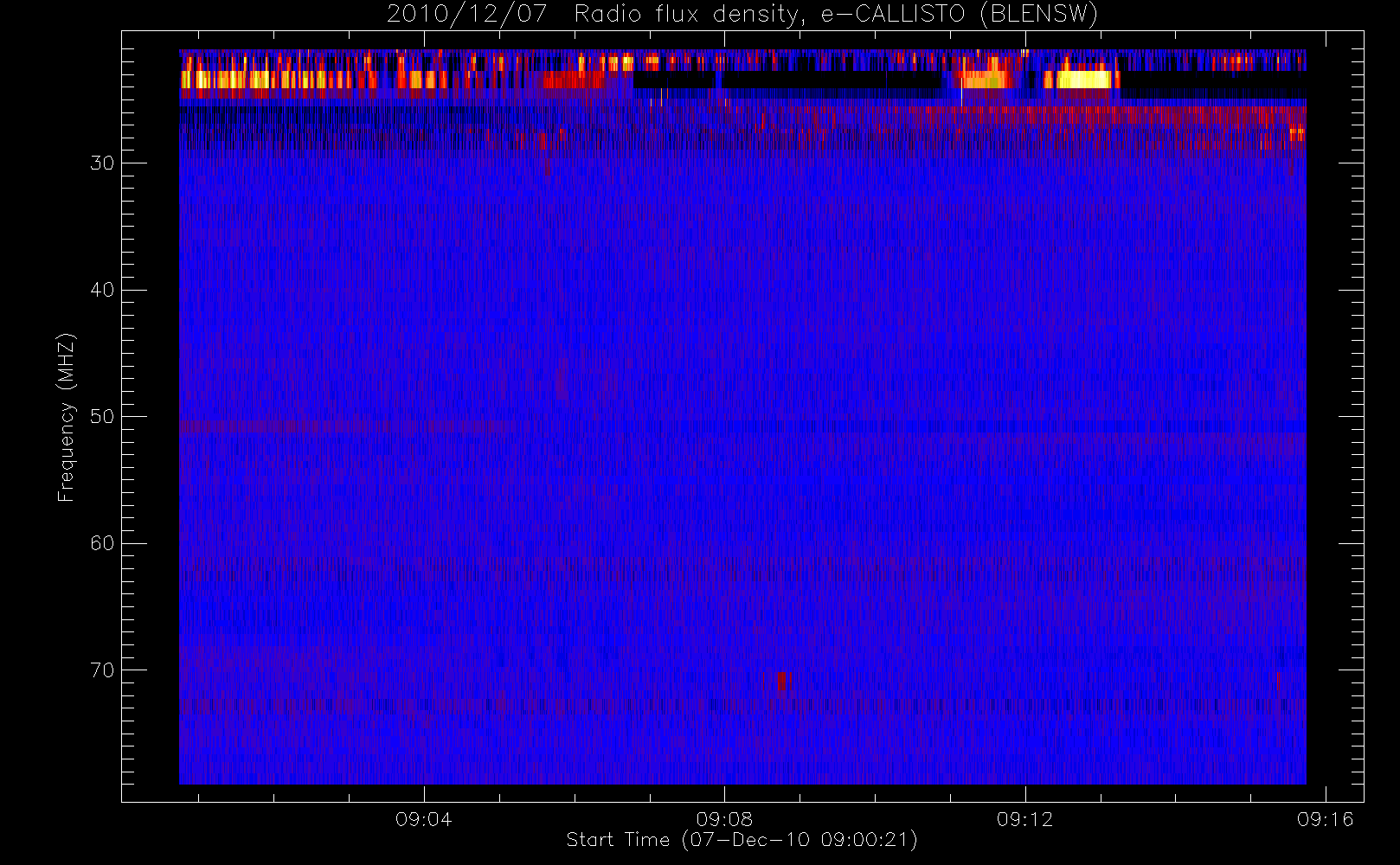Click the 50 MHz frequency tick label
The image size is (1400, 865).
[x=102, y=417]
